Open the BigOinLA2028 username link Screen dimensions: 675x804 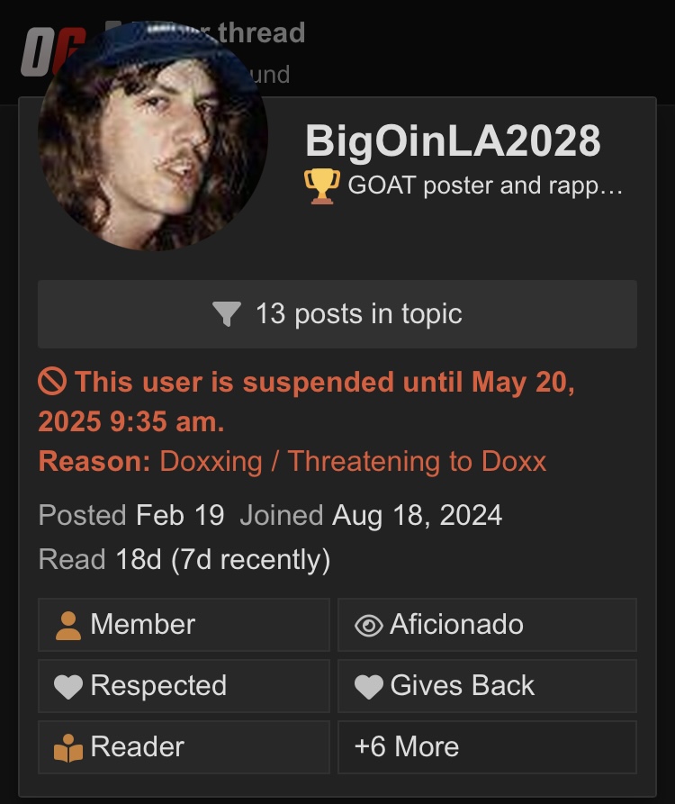[x=453, y=141]
